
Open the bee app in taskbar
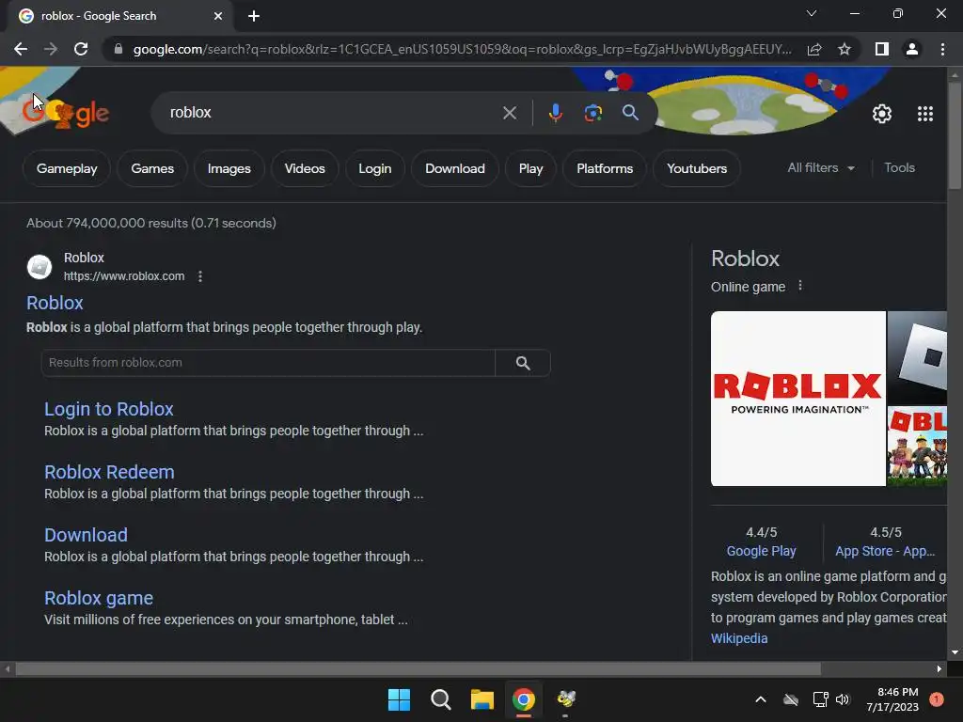(x=565, y=699)
